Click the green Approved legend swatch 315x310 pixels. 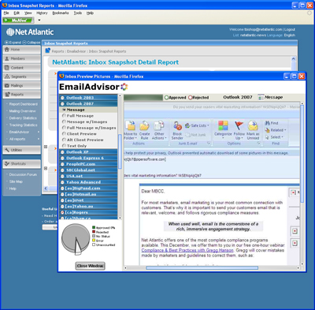94,227
